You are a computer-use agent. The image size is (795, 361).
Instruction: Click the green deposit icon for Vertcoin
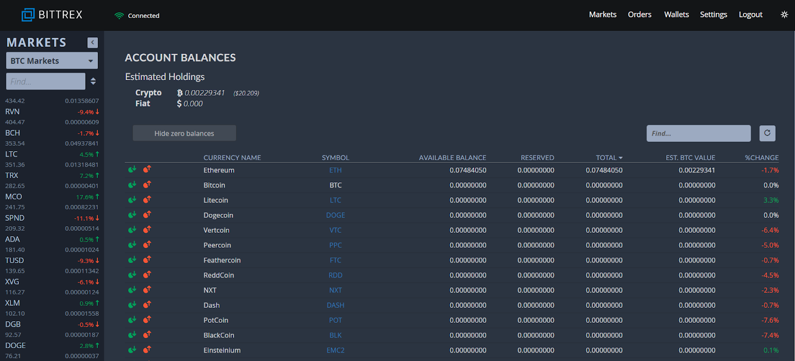pos(132,229)
